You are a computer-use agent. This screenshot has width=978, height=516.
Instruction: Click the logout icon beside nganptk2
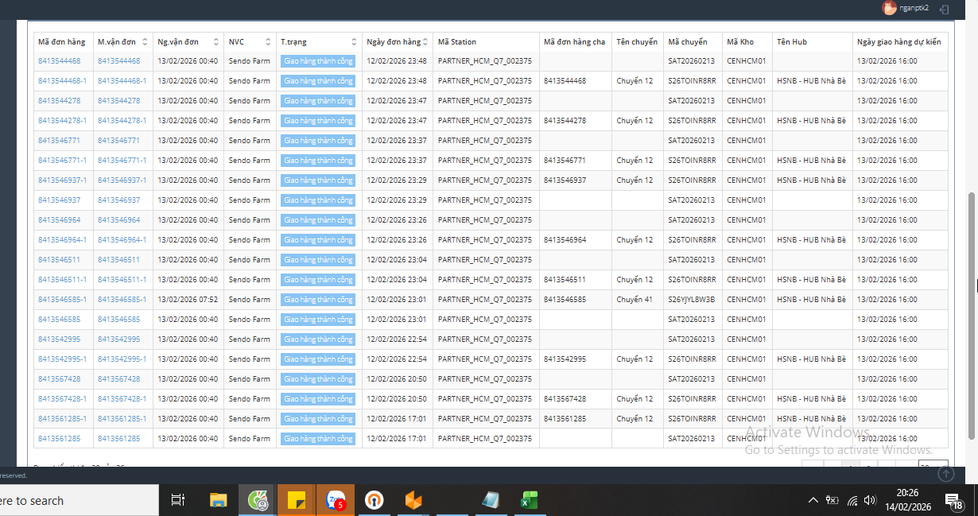944,9
